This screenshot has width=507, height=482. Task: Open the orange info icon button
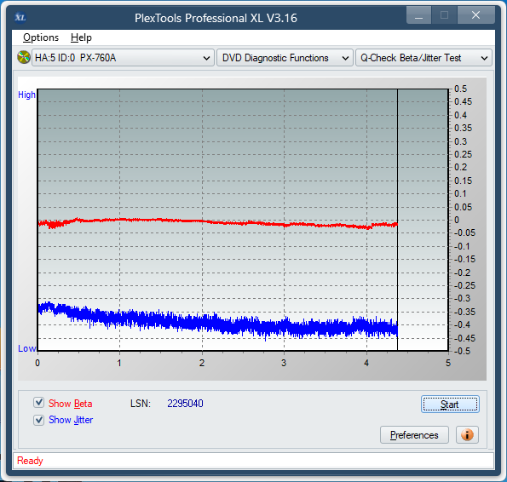coord(467,435)
